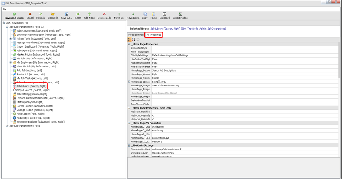Sort properties alphabetically with the A-Z icon

[x=134, y=40]
